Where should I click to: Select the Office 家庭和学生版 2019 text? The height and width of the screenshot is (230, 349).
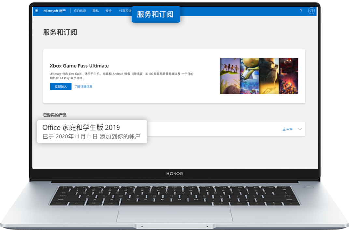(x=81, y=128)
